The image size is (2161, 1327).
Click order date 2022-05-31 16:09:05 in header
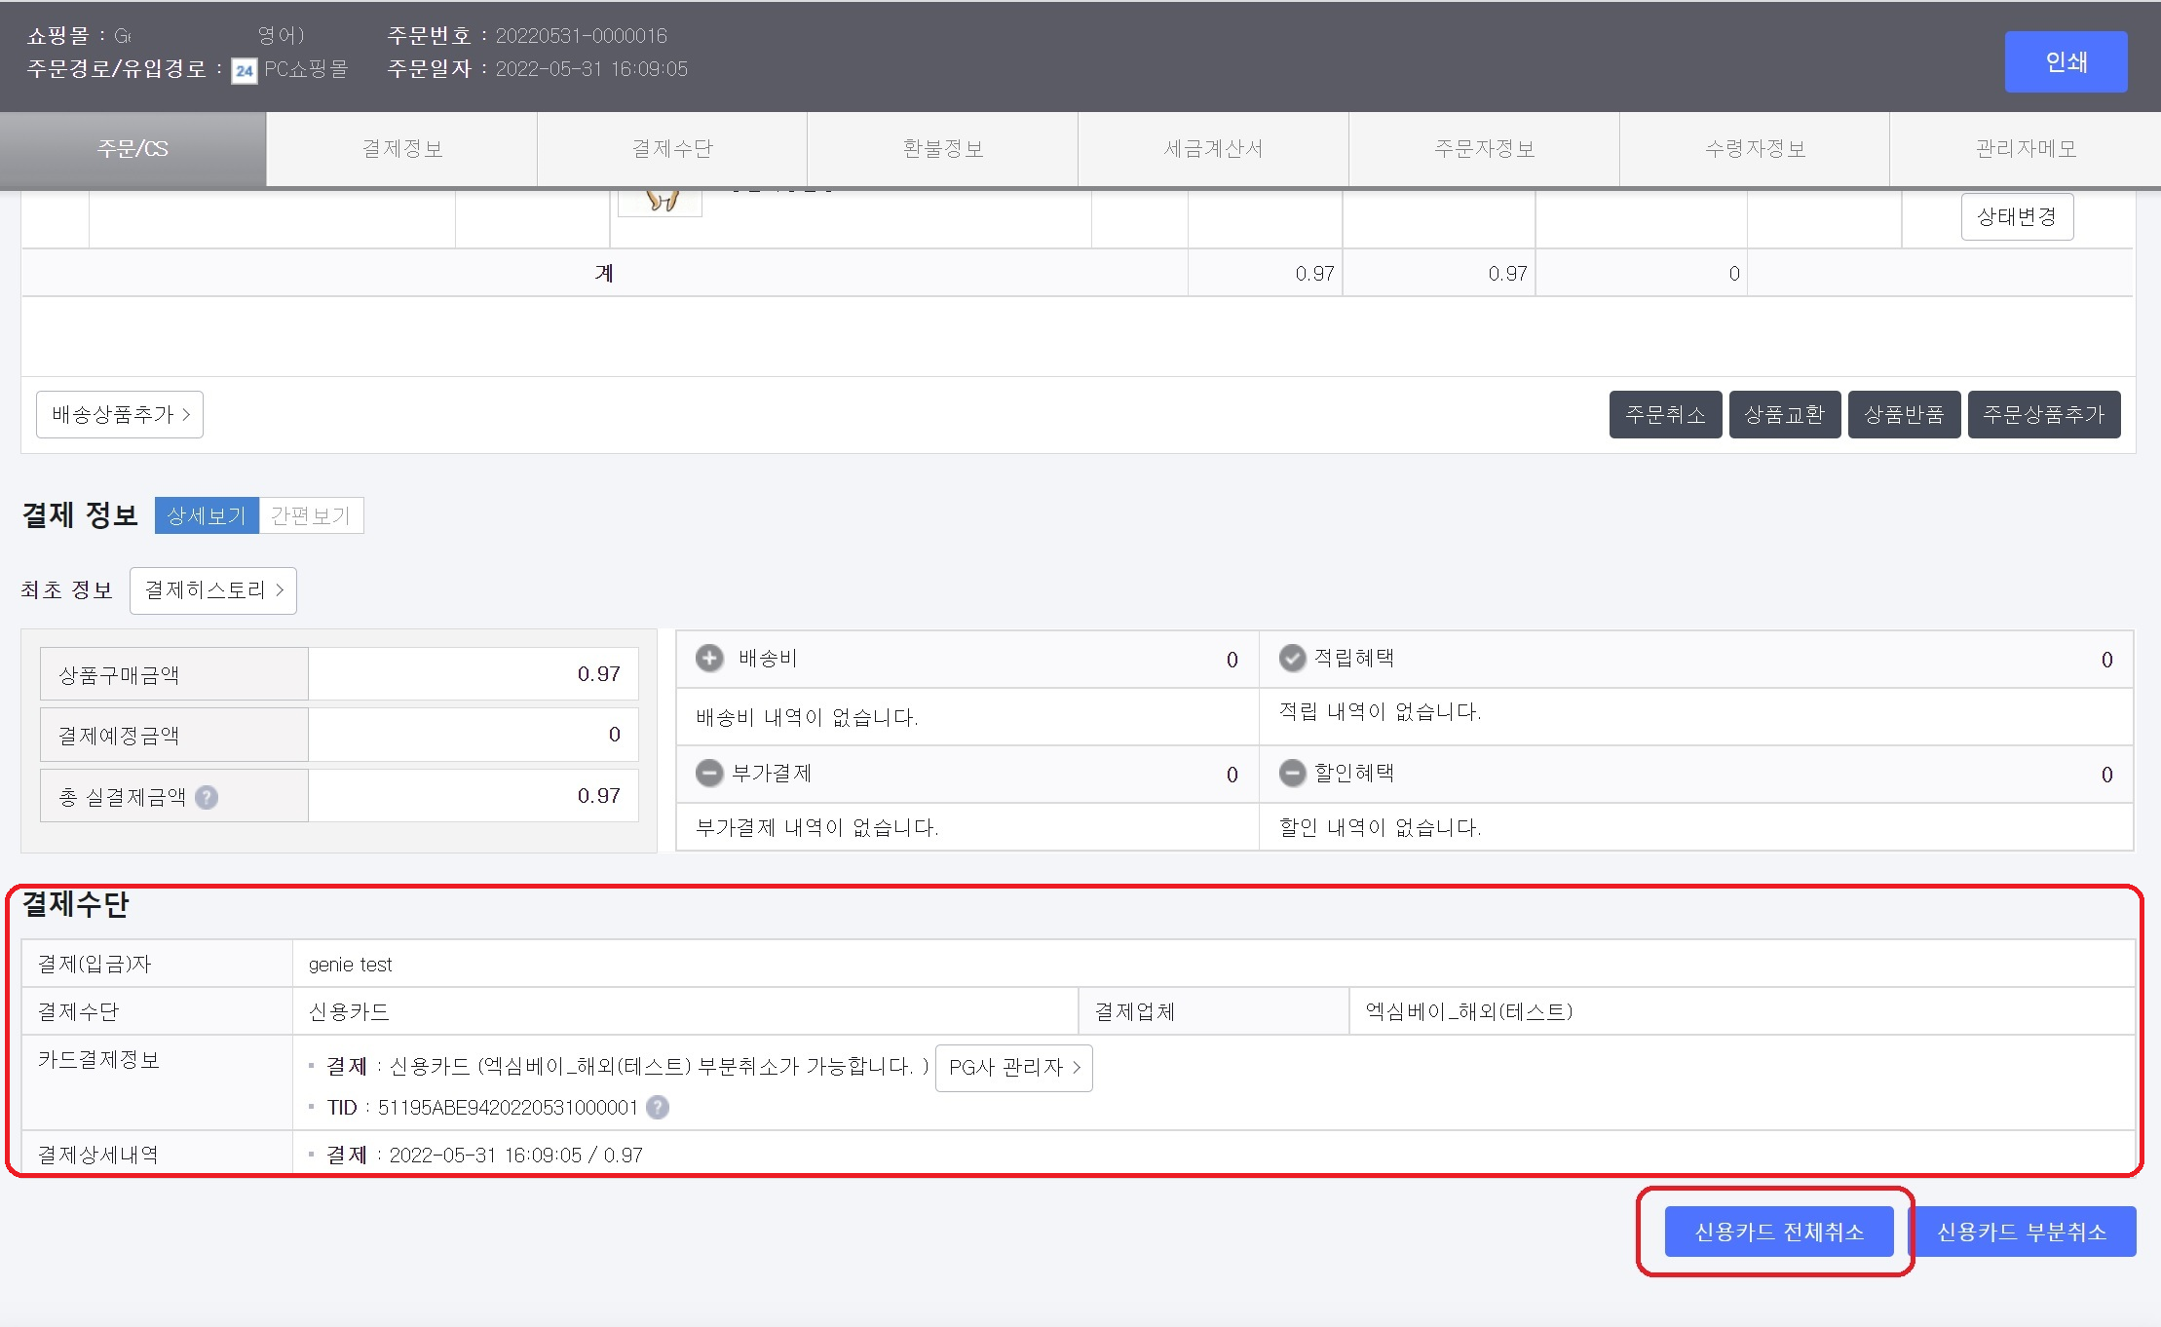591,69
